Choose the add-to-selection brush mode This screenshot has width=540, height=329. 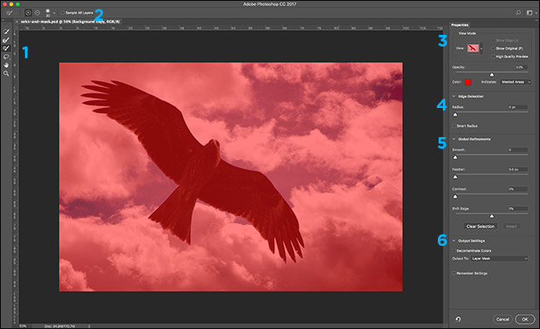(x=28, y=12)
